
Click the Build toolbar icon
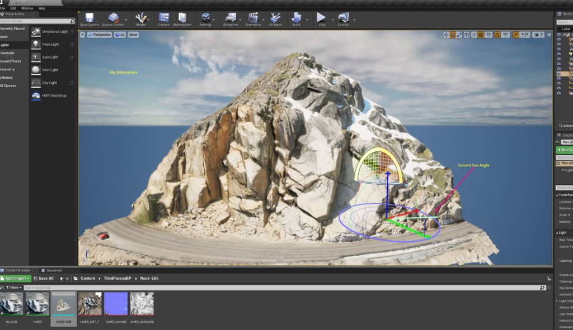297,20
